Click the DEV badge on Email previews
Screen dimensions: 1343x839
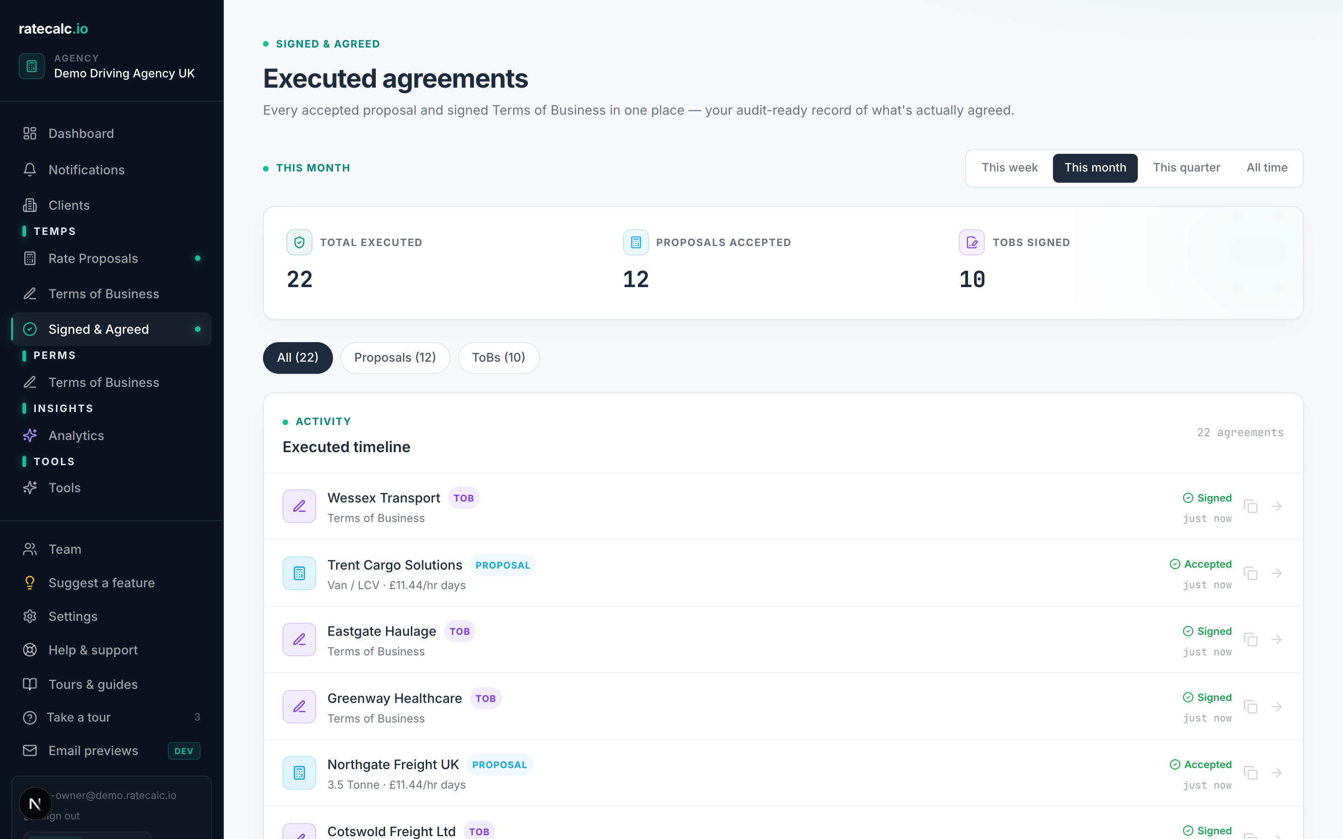pos(184,751)
